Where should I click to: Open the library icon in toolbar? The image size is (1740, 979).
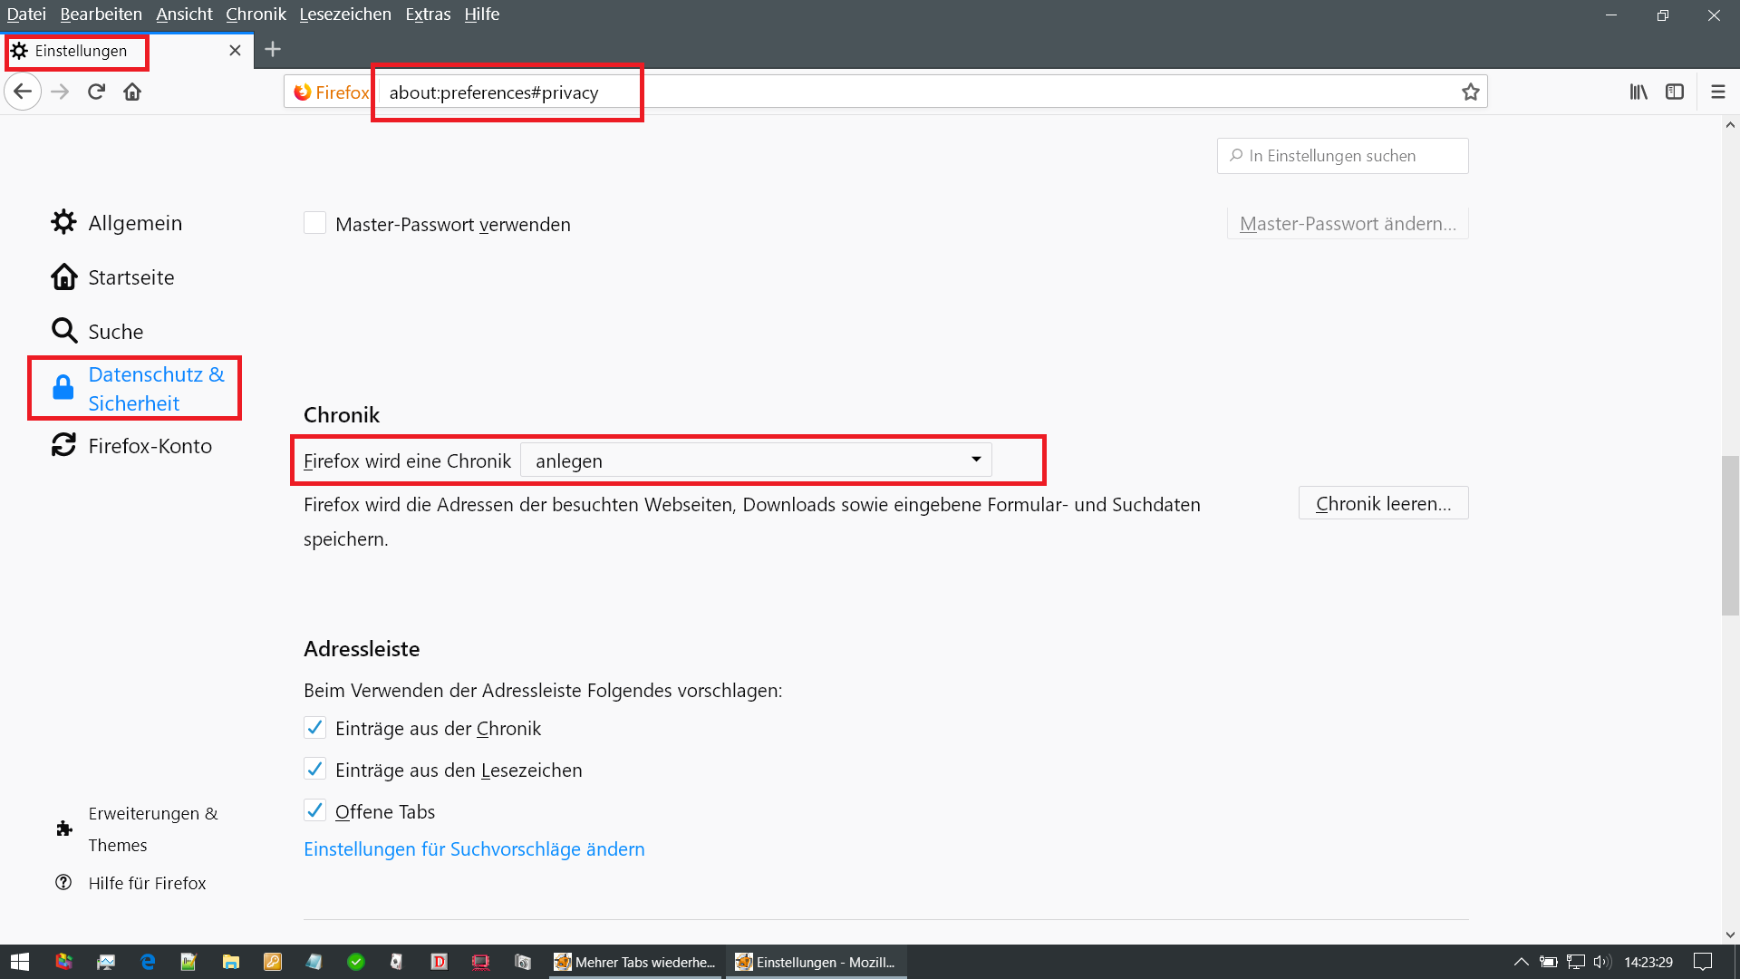point(1638,92)
